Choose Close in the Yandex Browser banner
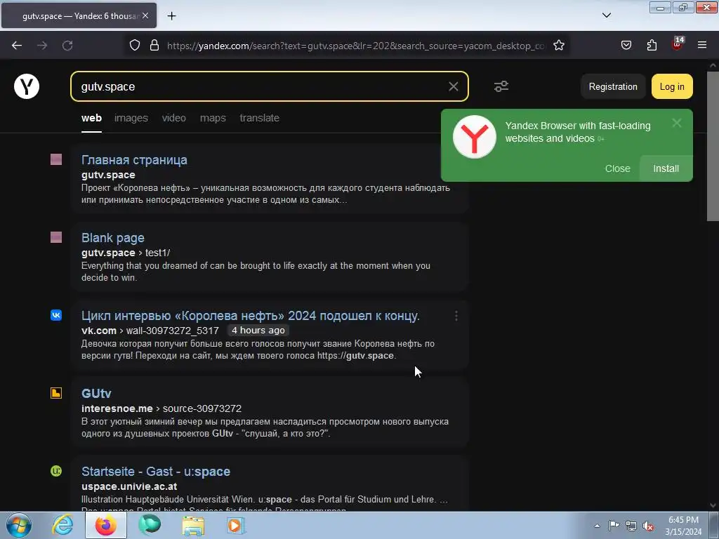Image resolution: width=719 pixels, height=539 pixels. point(618,168)
